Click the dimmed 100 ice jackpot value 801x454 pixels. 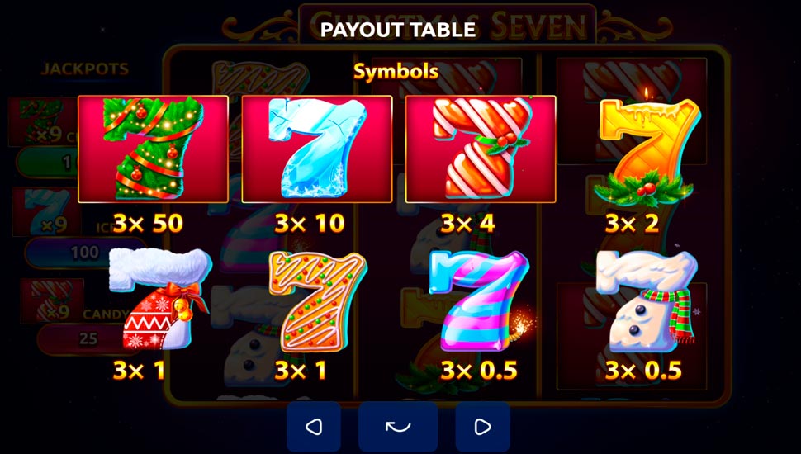click(x=85, y=253)
